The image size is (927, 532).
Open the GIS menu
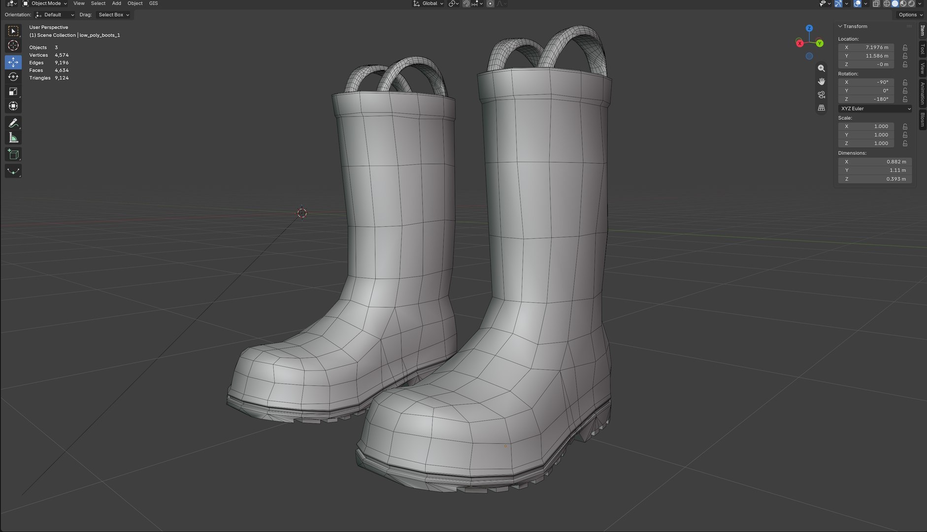click(153, 3)
